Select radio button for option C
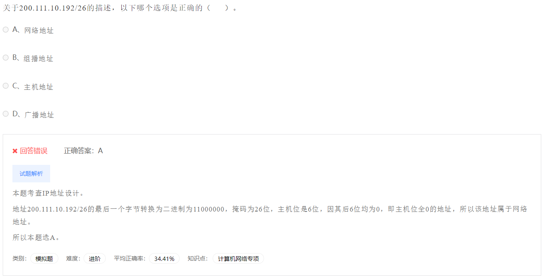542x278 pixels. coord(5,86)
